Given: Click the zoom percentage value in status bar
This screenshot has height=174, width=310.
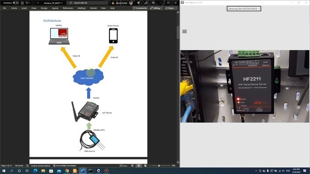Looking at the screenshot, I should pyautogui.click(x=174, y=165).
